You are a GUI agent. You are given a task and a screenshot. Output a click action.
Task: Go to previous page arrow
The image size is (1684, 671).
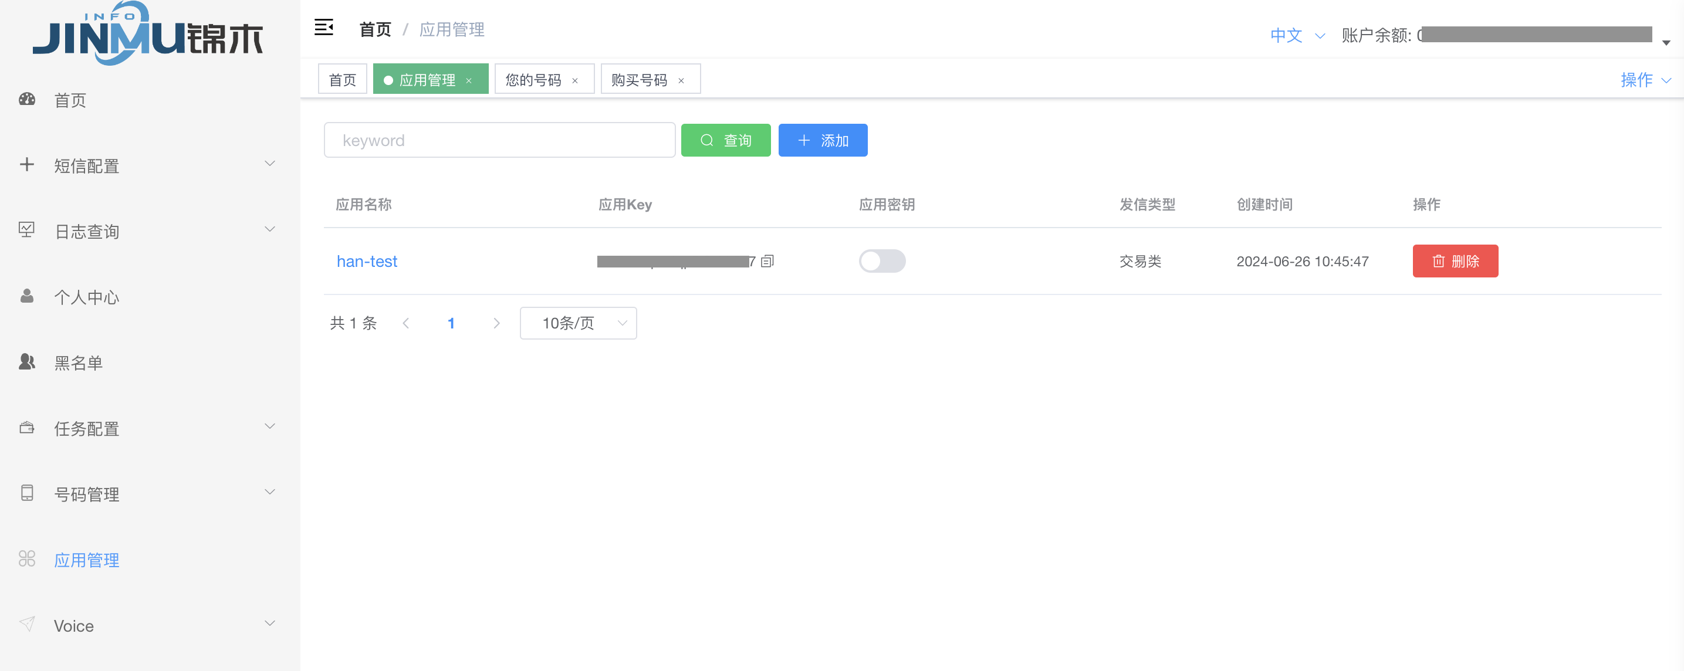click(x=406, y=323)
